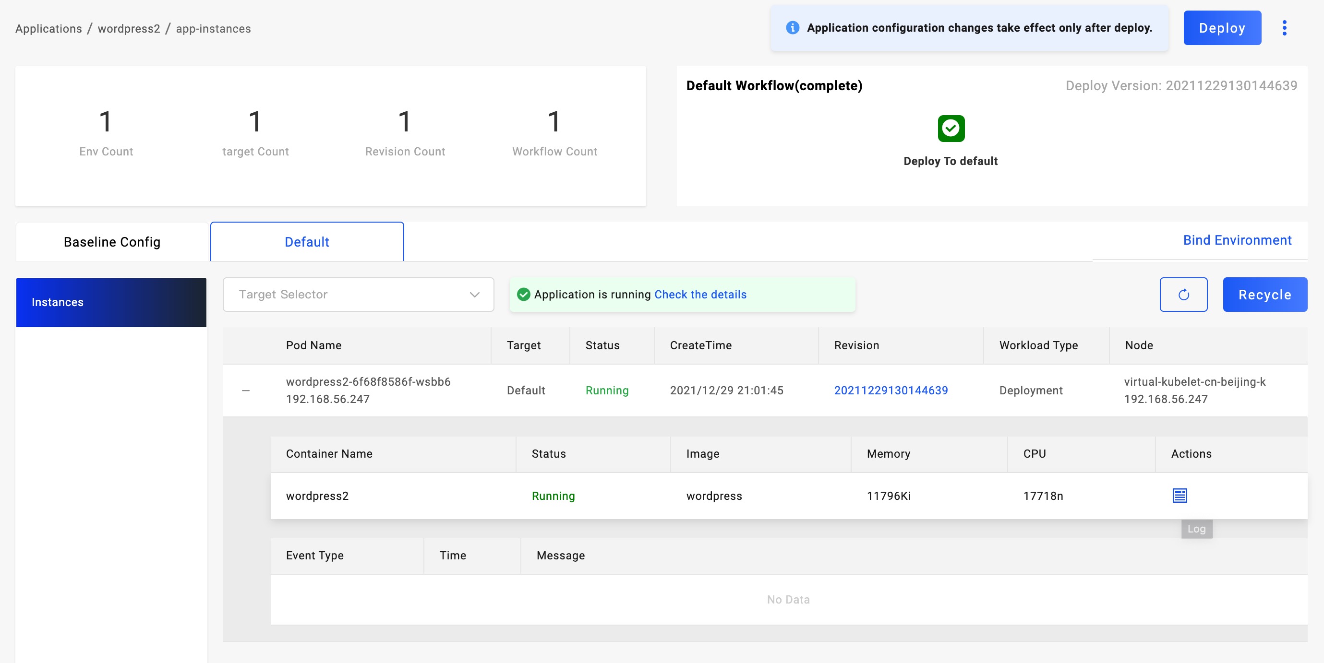Go to Applications breadcrumb
Screen dimensions: 1324x663
[48, 29]
